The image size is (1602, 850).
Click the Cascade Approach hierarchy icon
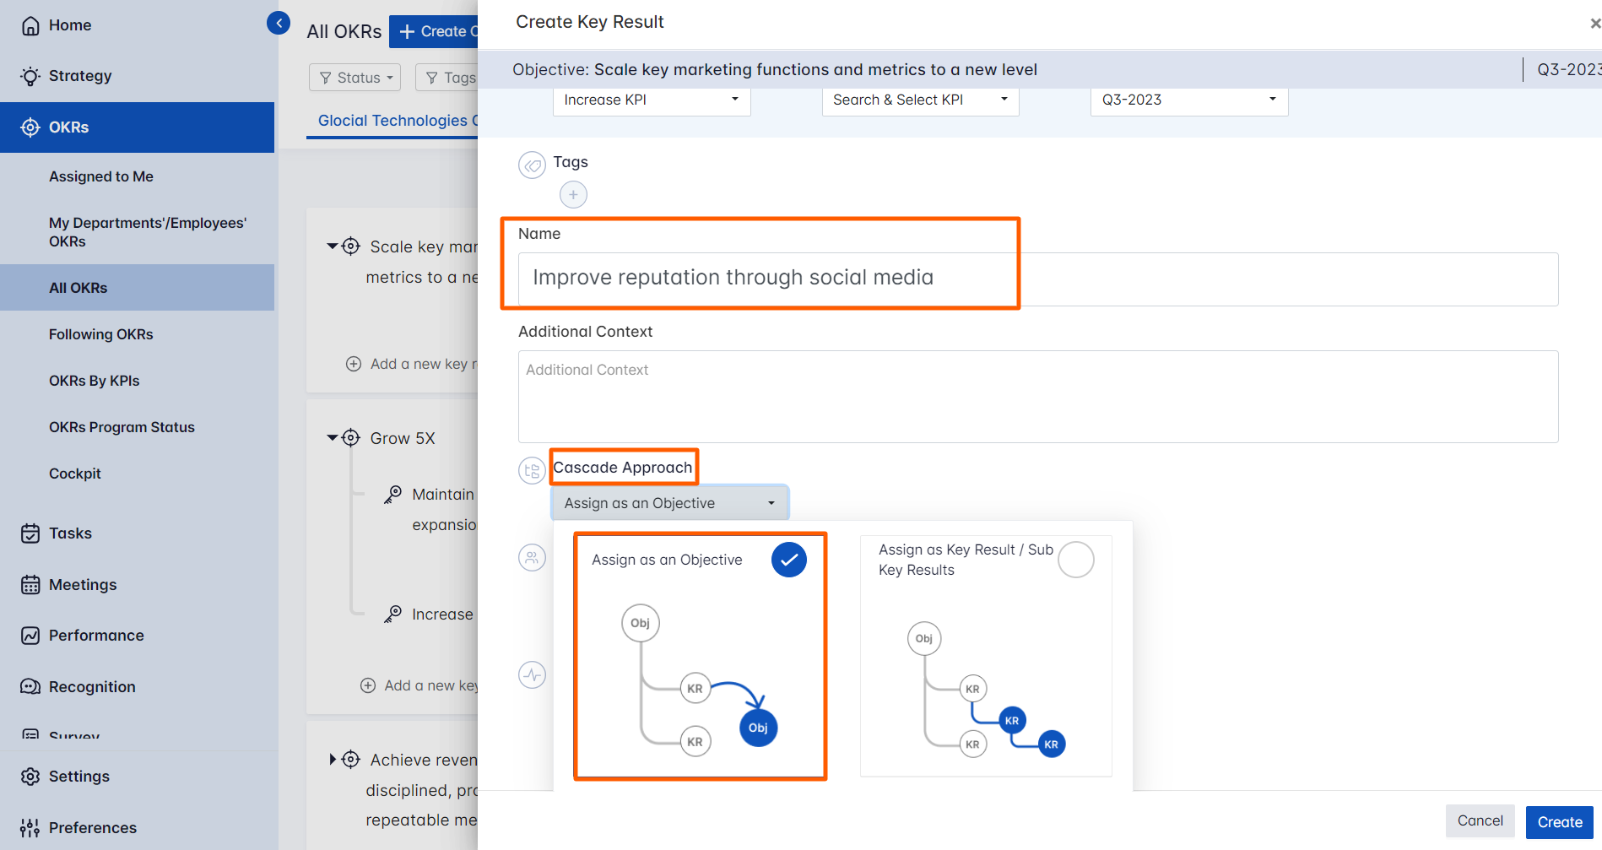[532, 471]
